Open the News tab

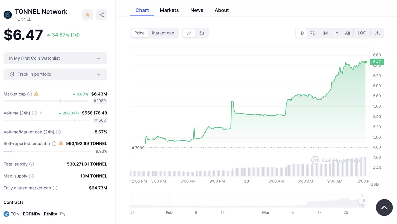click(197, 10)
